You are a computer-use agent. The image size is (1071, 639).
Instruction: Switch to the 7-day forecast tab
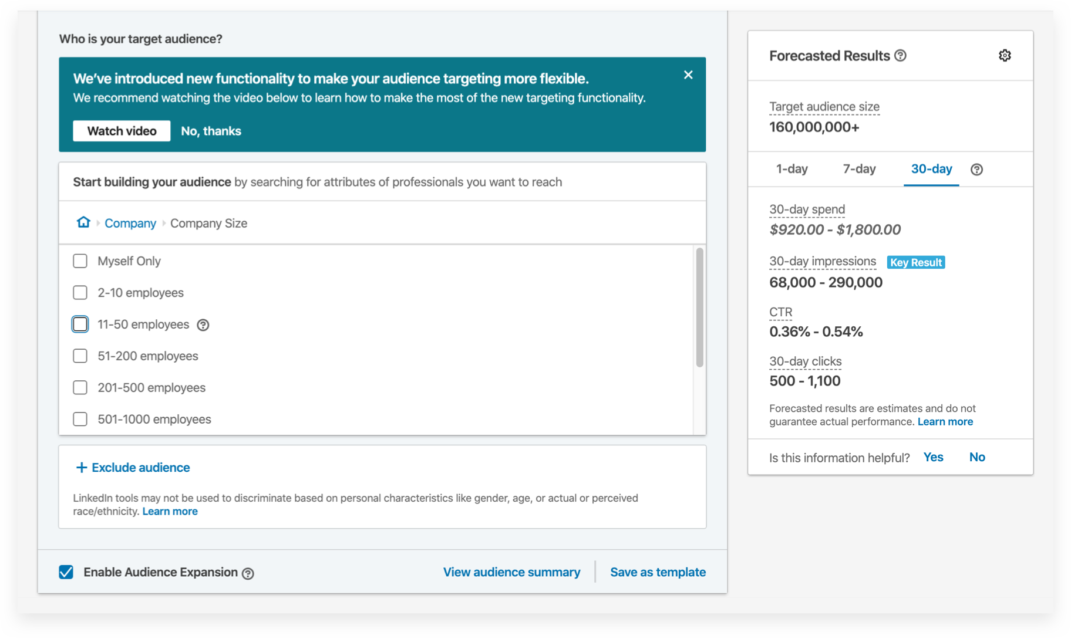[859, 169]
